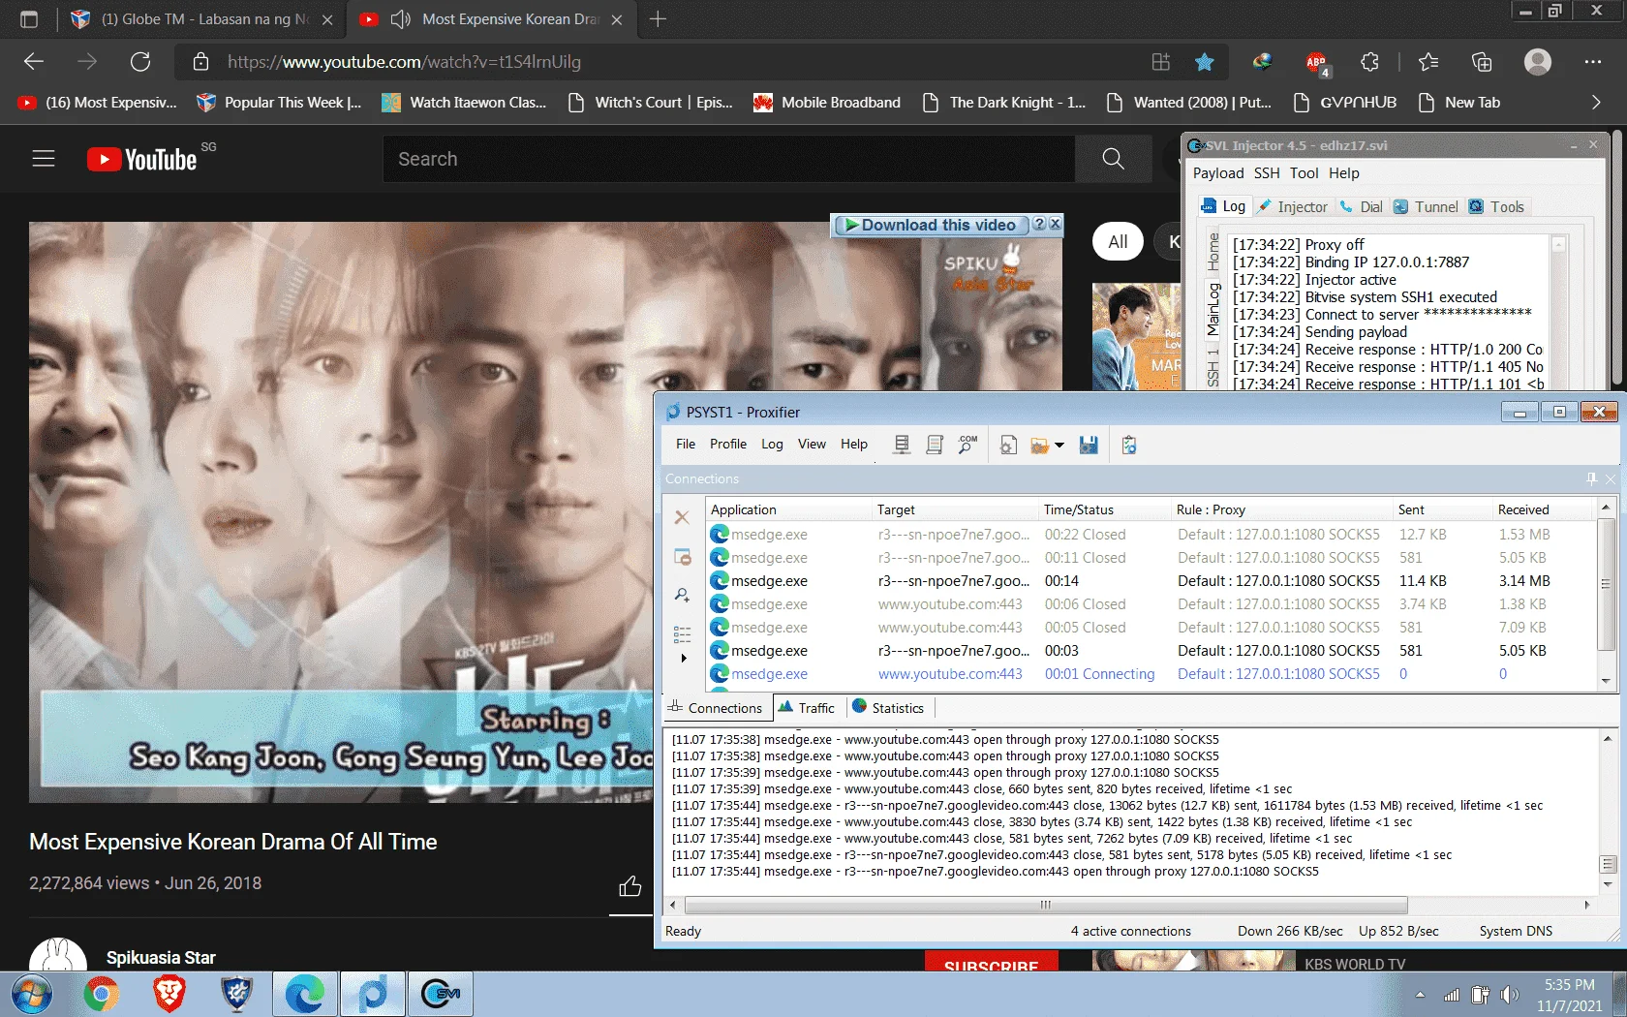Click the YouTube search field
Screen dimensions: 1627x1017
tap(729, 159)
